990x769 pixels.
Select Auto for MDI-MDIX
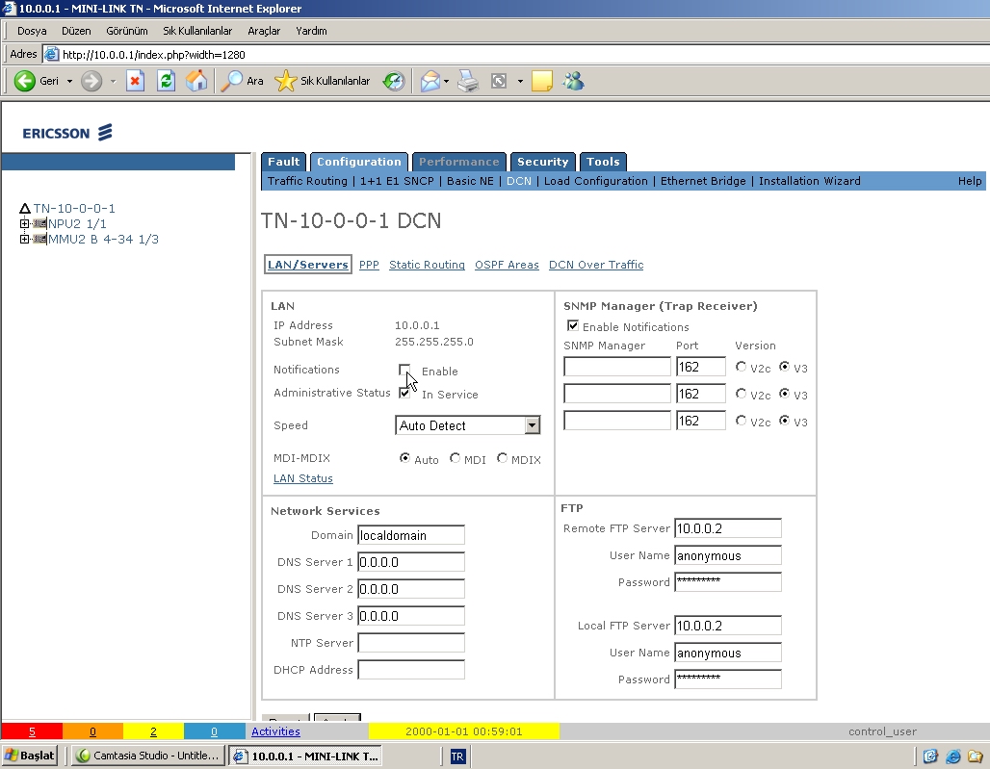point(404,459)
